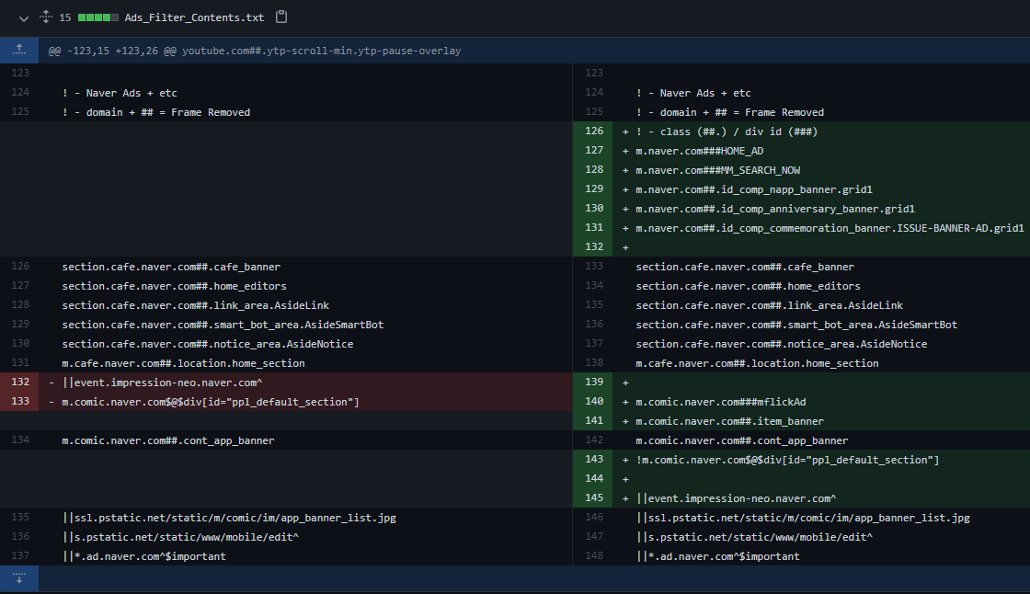This screenshot has height=594, width=1030.
Task: Select added line number 131
Action: coord(594,227)
